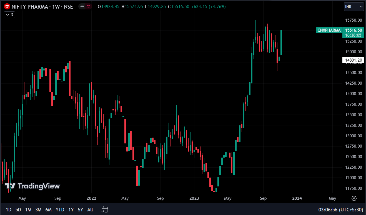Image resolution: width=366 pixels, height=215 pixels.
Task: Click the NIFTY PHARMA symbol logo icon
Action: [x=7, y=6]
